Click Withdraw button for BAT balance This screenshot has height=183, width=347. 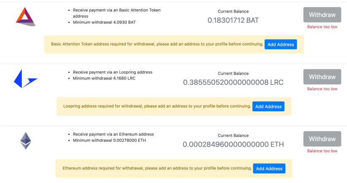point(322,15)
